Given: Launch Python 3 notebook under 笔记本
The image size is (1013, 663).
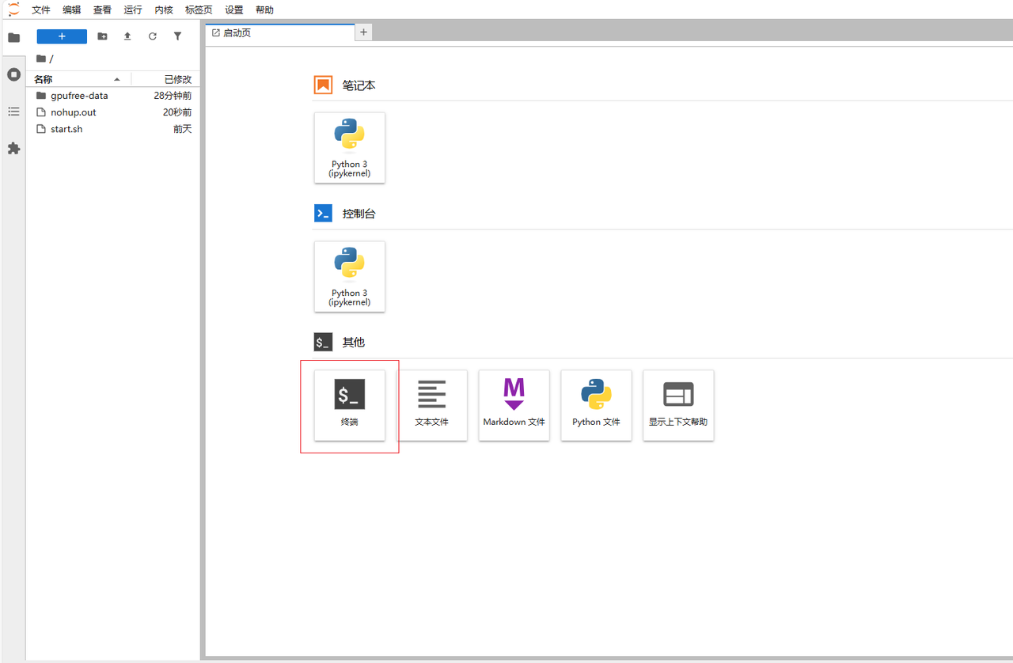Looking at the screenshot, I should point(350,148).
